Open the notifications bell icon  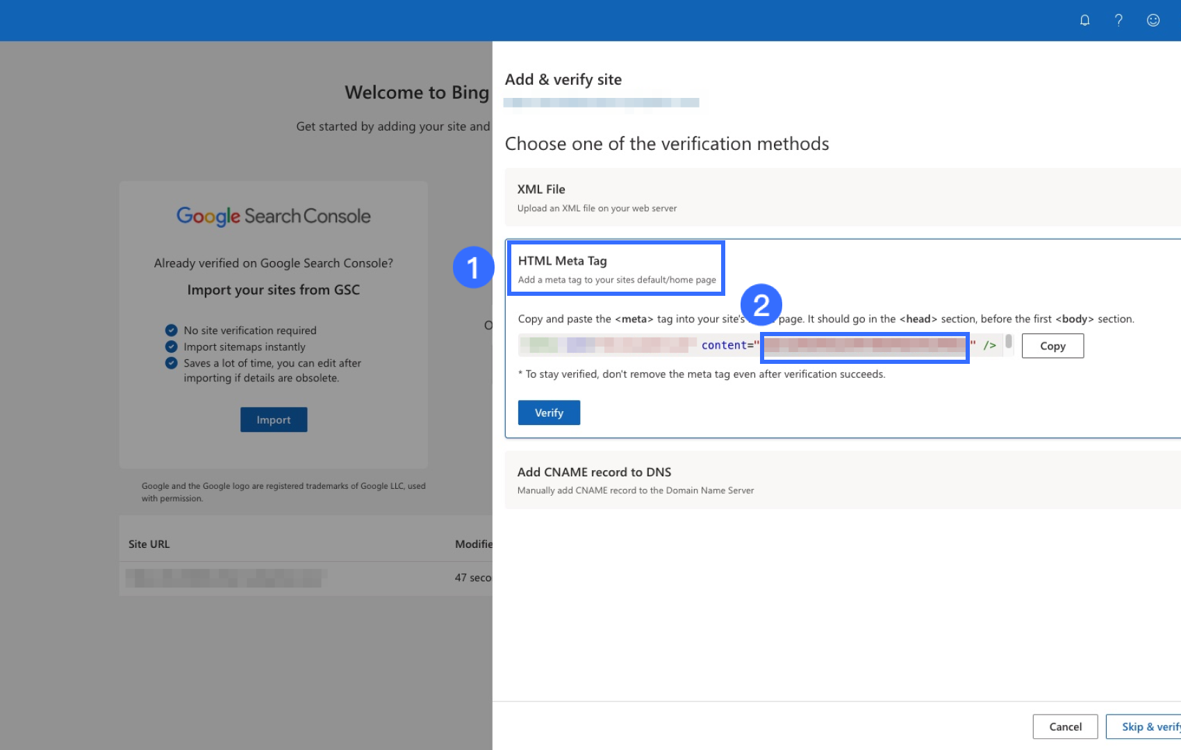coord(1084,20)
